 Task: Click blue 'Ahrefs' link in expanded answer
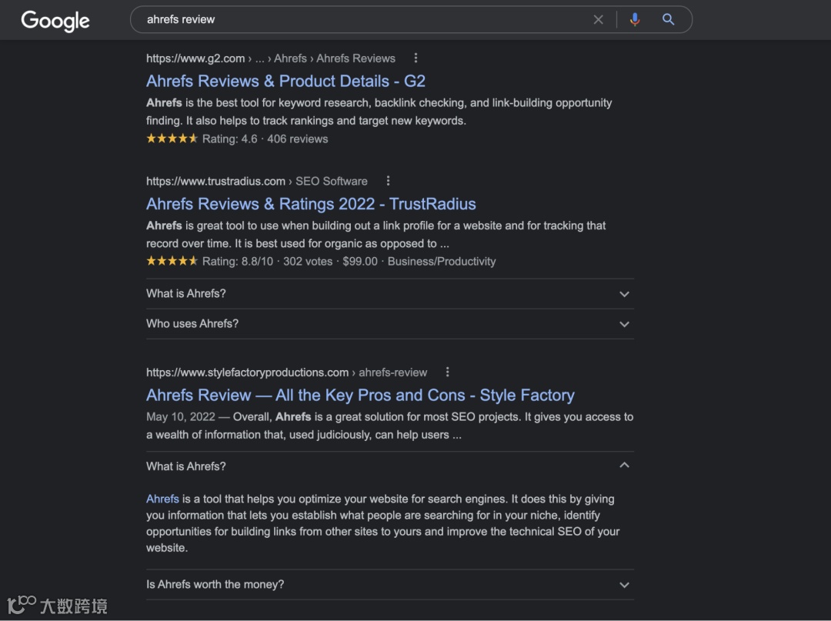click(x=162, y=499)
